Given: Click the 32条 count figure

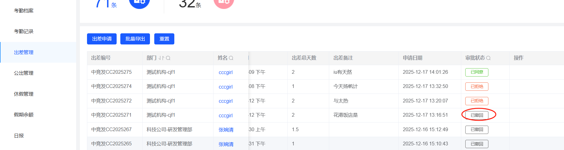Looking at the screenshot, I should click(x=190, y=4).
